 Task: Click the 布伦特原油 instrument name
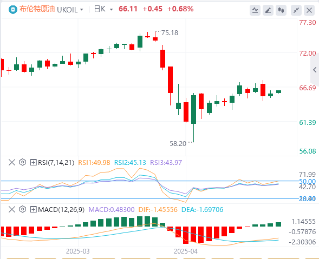click(x=37, y=9)
